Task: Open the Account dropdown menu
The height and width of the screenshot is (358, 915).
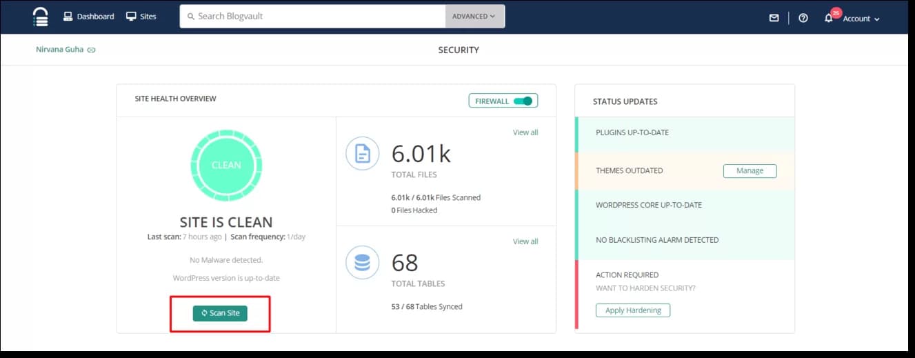Action: pyautogui.click(x=861, y=19)
